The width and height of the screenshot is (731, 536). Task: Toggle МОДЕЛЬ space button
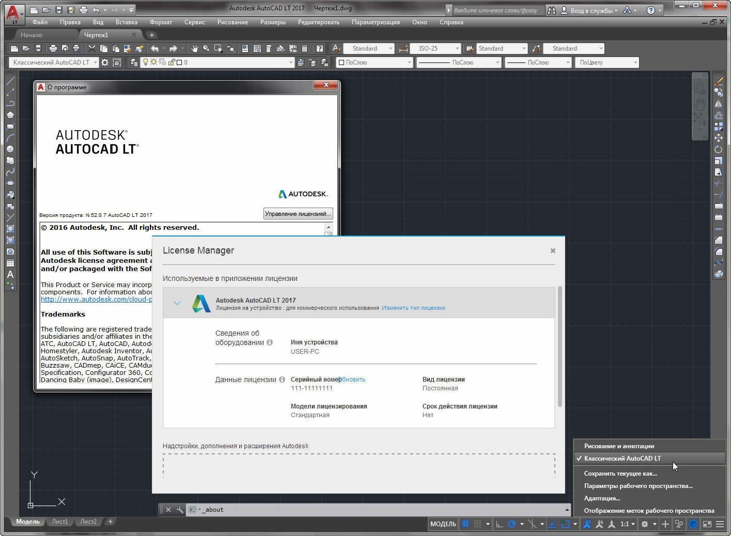coord(443,524)
